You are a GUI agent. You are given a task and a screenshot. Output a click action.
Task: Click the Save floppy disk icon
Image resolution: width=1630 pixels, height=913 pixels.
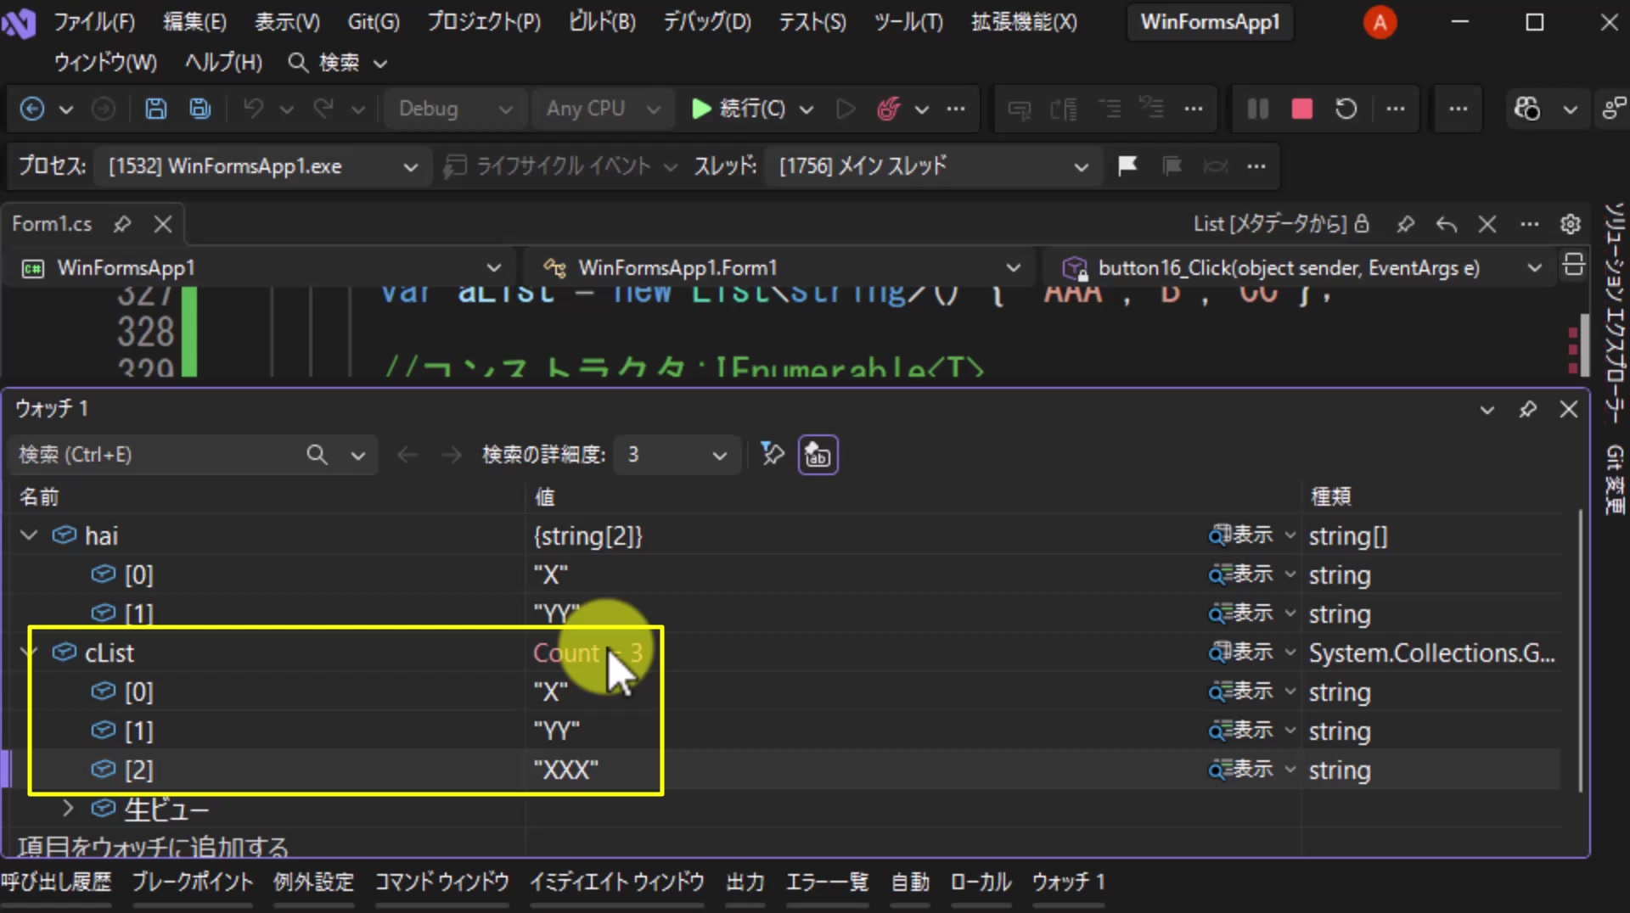coord(155,109)
